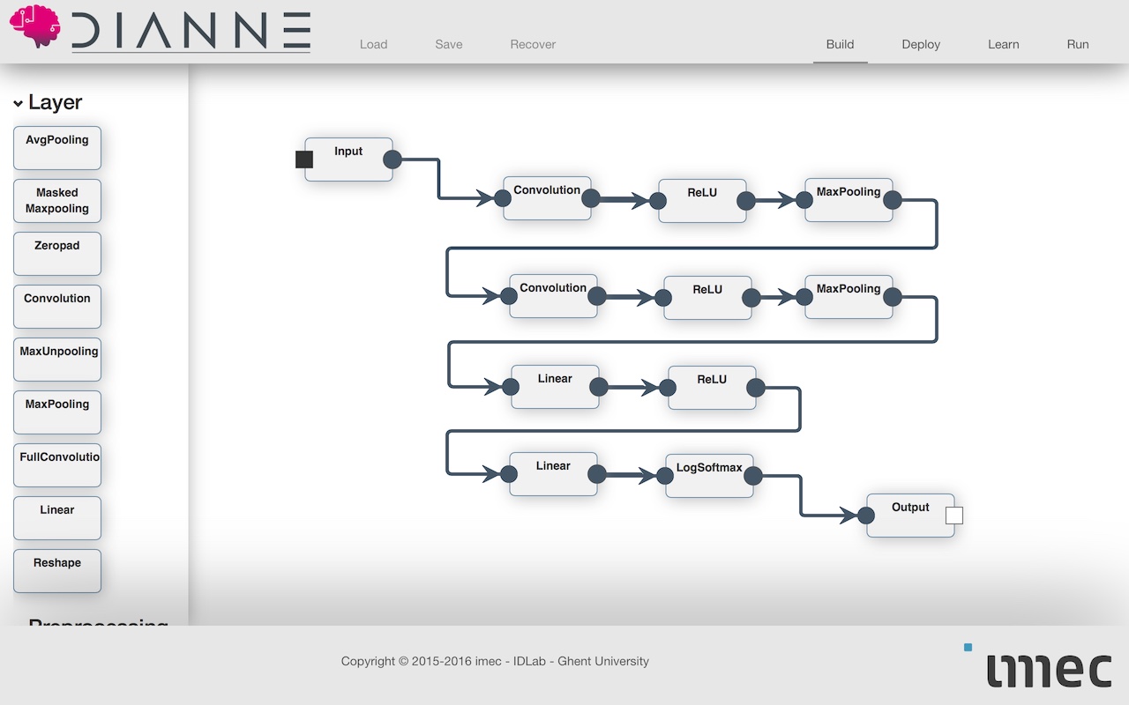Select the LogSoftmax node on canvas

(709, 476)
